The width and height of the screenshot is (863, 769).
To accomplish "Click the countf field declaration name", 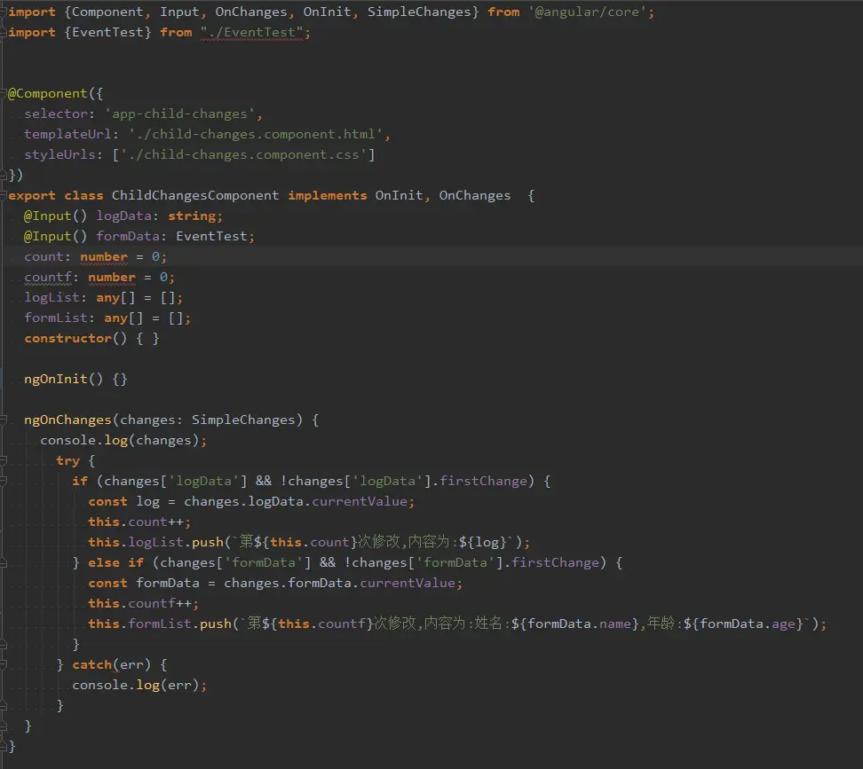I will pos(48,277).
